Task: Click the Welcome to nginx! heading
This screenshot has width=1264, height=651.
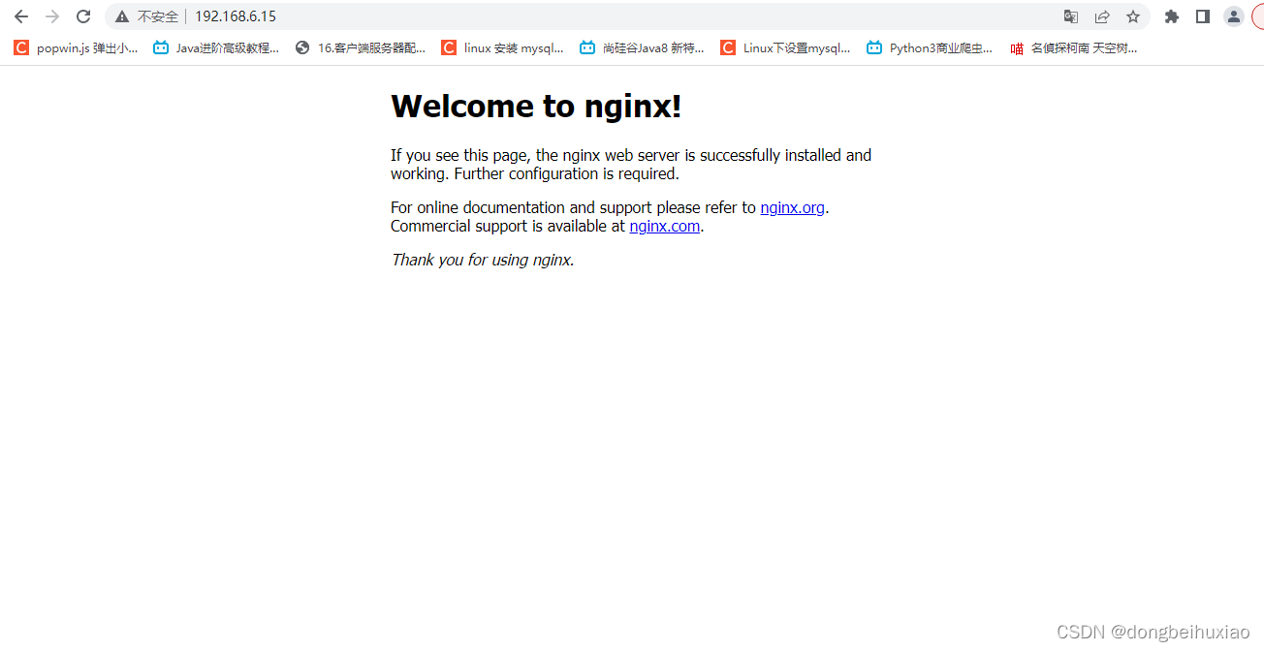Action: pos(536,106)
